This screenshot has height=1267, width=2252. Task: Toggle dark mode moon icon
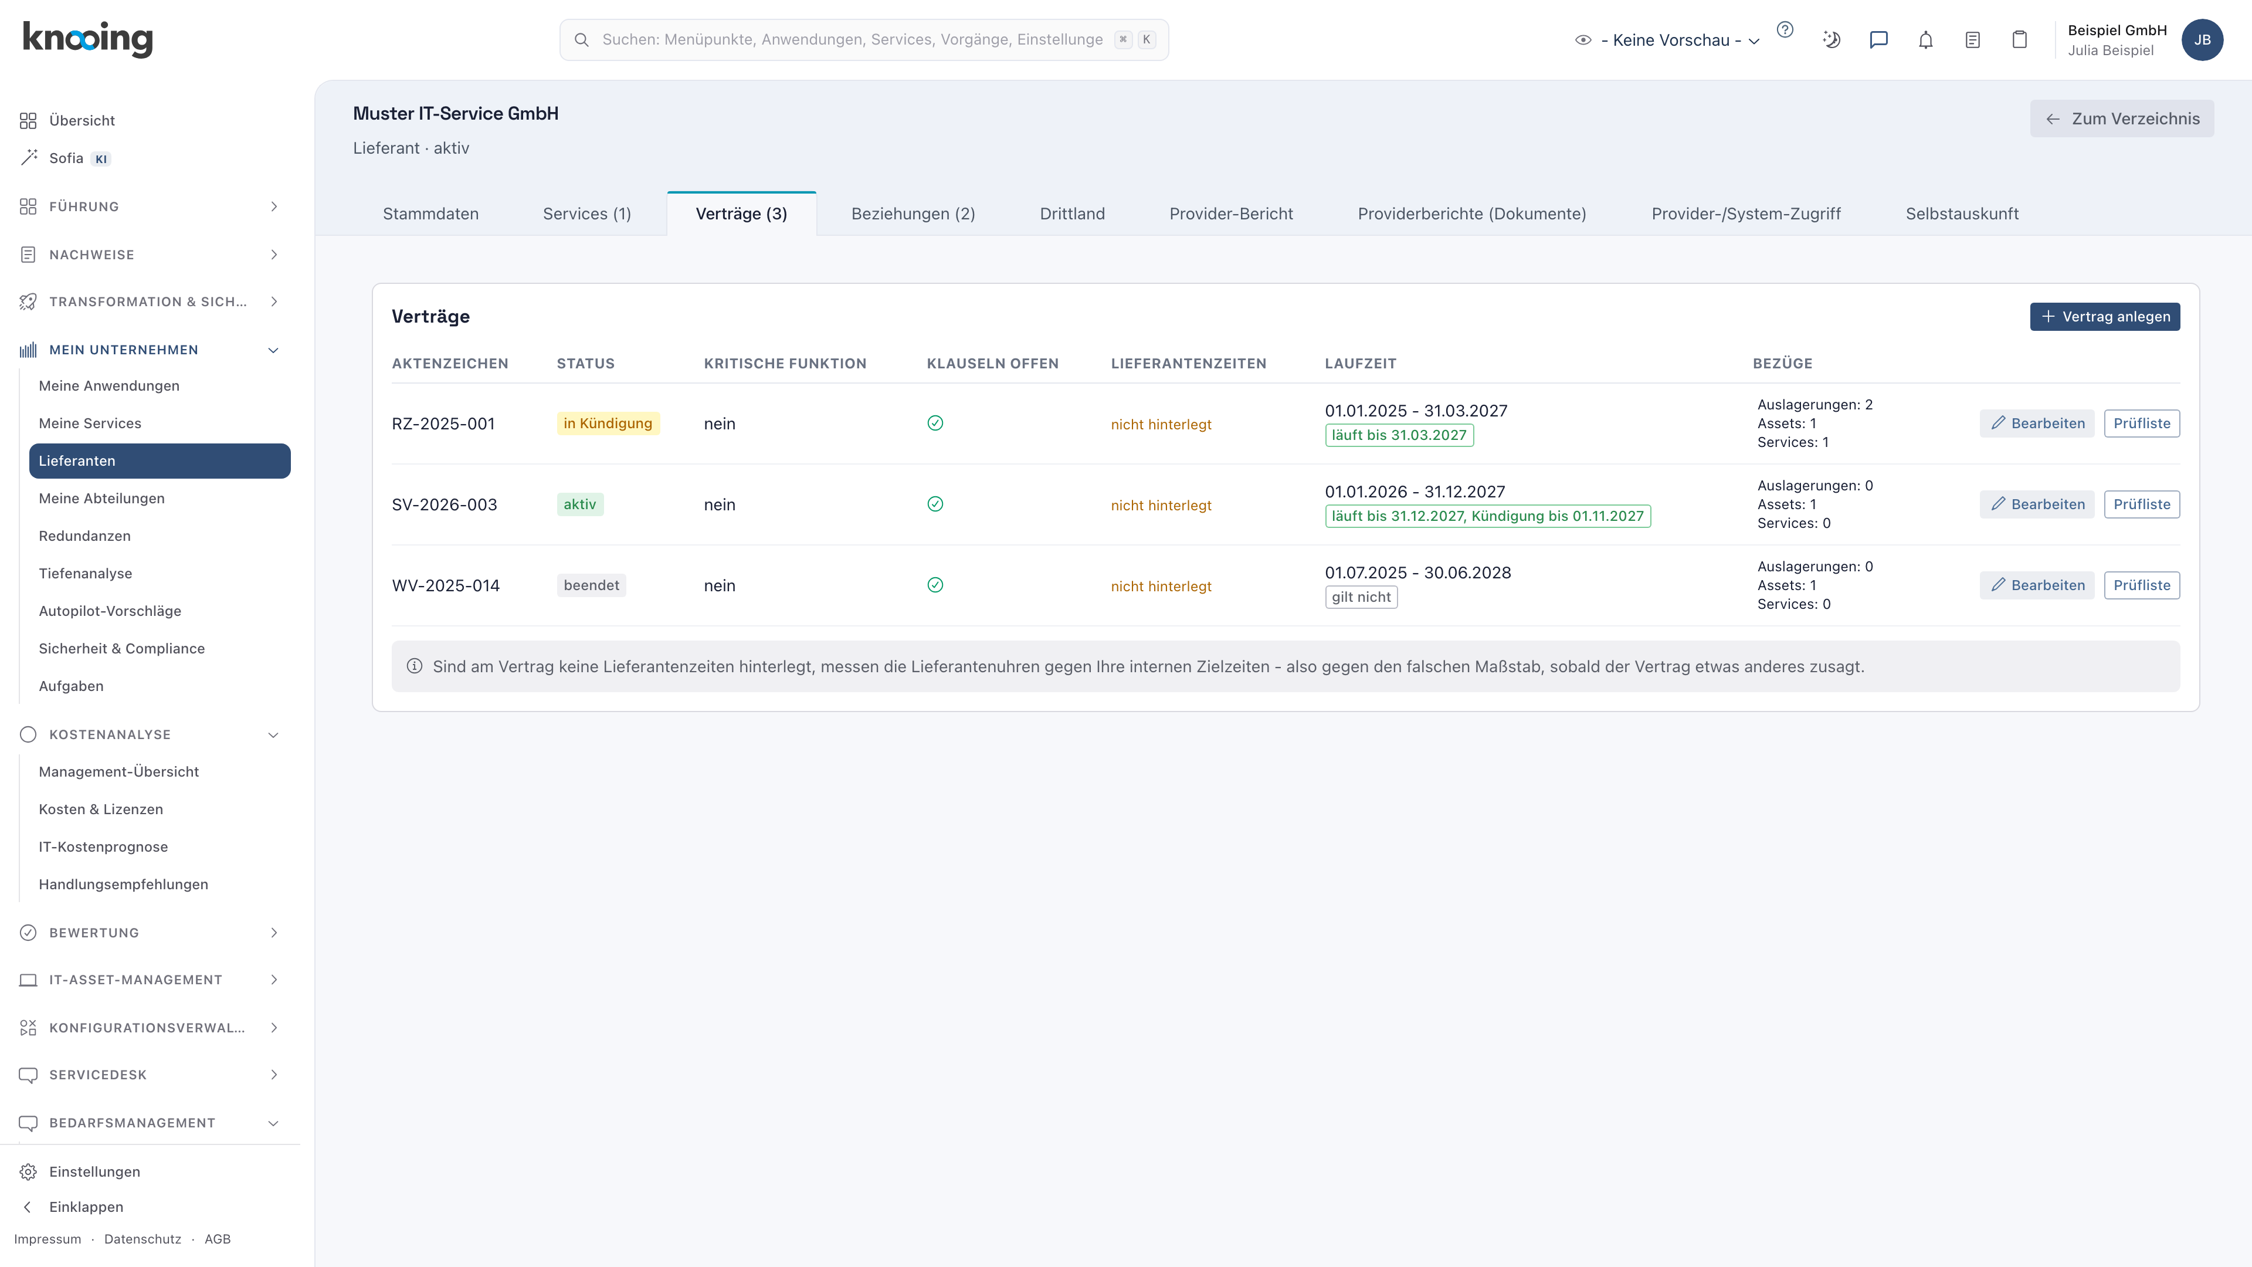[1832, 39]
